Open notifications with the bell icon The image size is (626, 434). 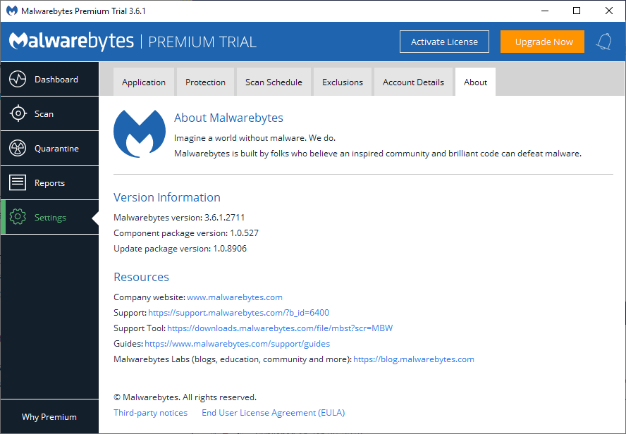pos(603,42)
